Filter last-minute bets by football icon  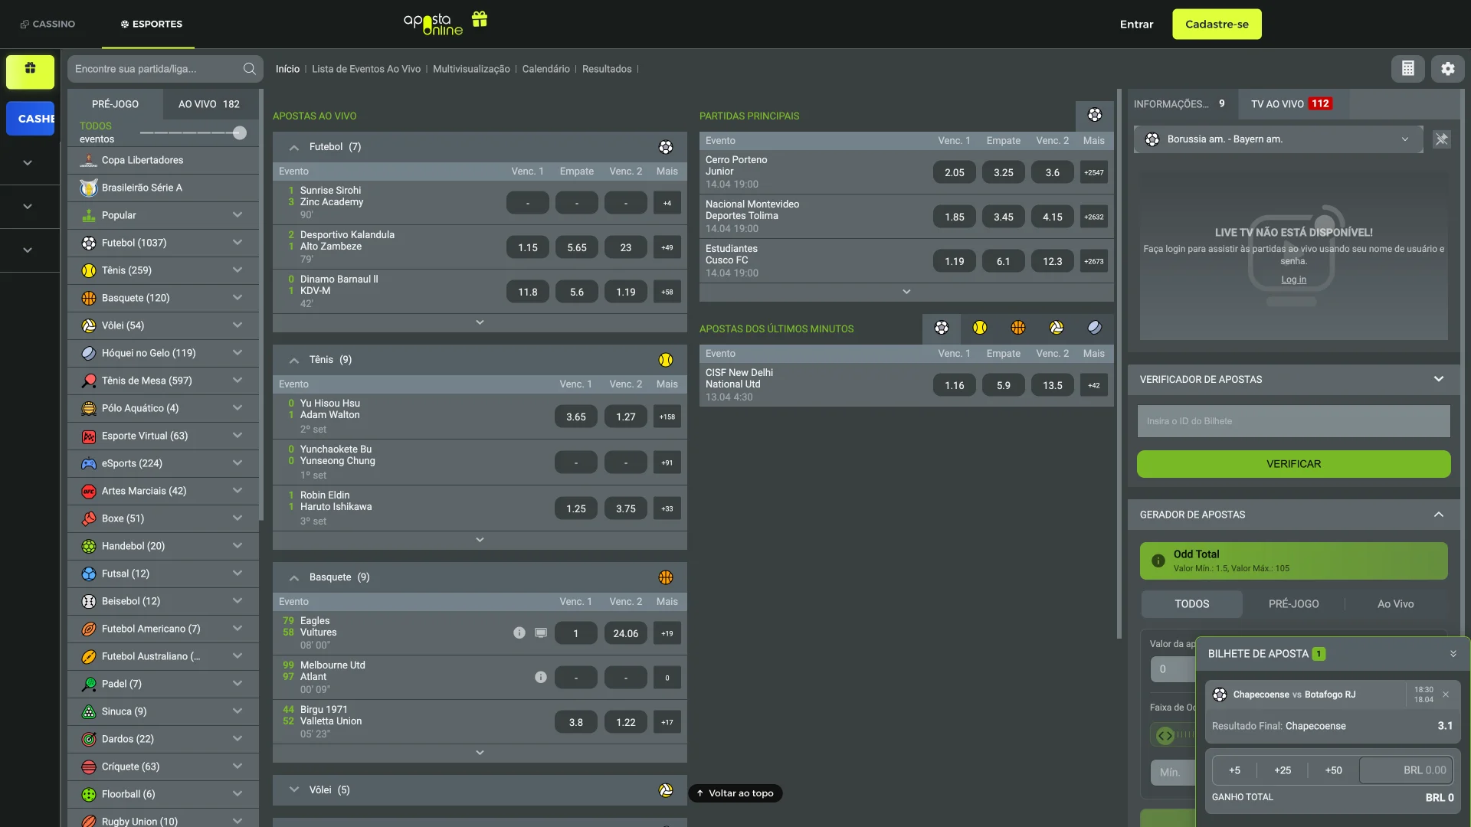[x=942, y=328]
